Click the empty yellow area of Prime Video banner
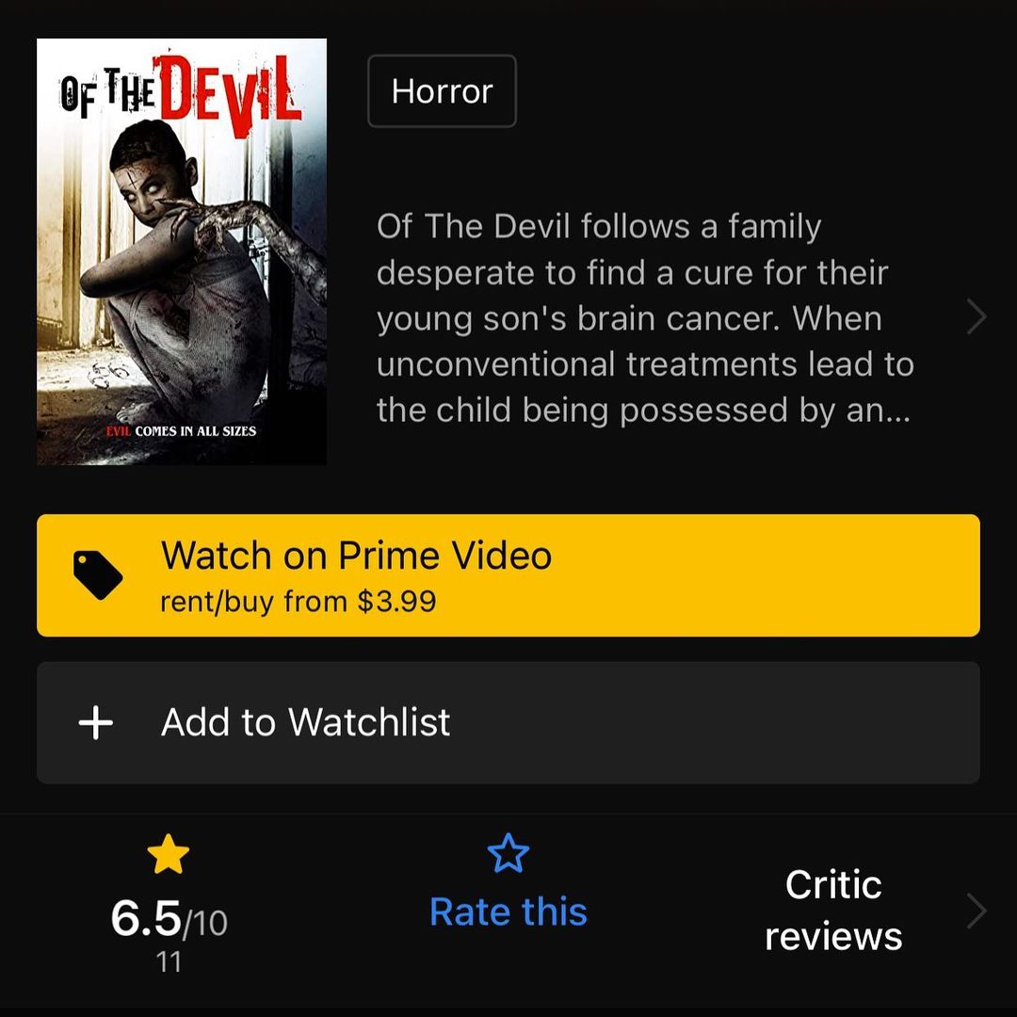The image size is (1017, 1017). [x=766, y=575]
